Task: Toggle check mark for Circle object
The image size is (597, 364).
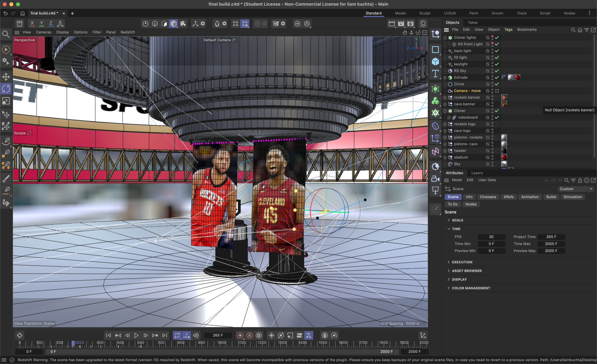Action: 497,84
